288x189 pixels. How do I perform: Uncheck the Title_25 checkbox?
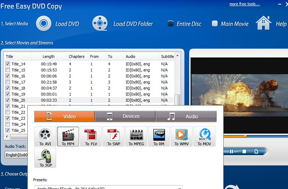tap(7, 130)
